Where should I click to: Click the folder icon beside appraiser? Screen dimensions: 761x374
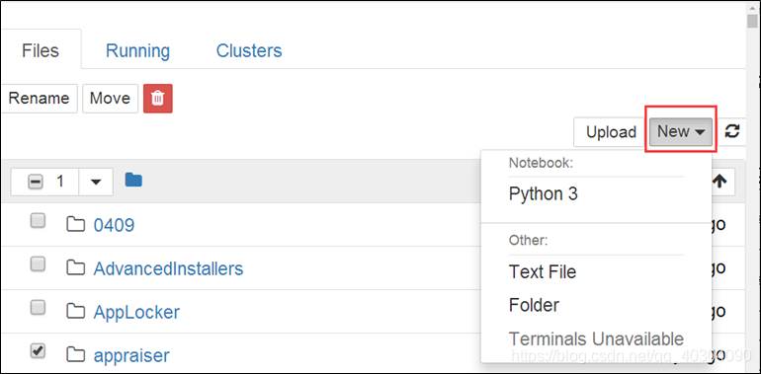[x=76, y=355]
